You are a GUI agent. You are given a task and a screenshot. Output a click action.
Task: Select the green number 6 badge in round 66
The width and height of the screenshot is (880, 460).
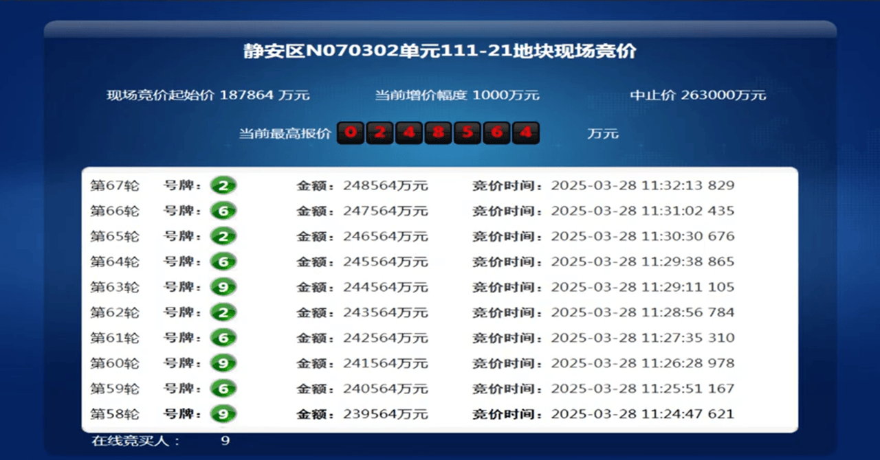pos(223,211)
